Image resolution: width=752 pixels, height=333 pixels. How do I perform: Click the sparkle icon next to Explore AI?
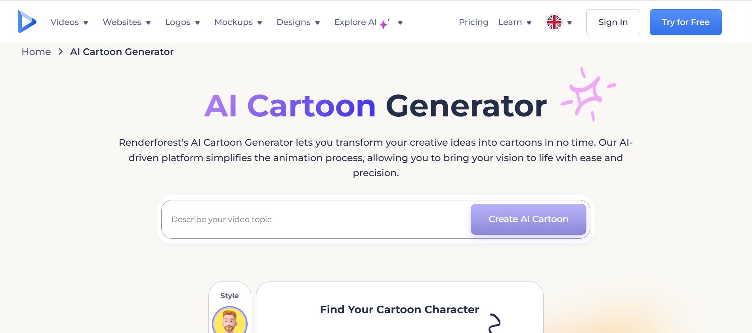383,24
